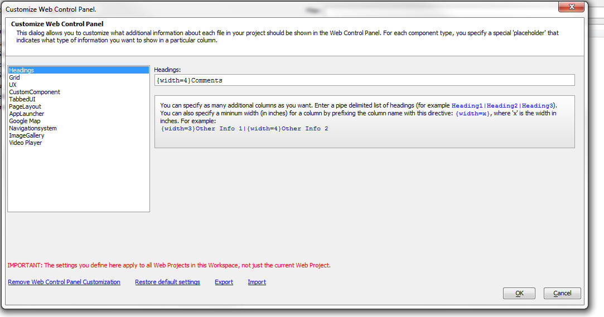Pick Navigationsystem in the list

[x=78, y=128]
